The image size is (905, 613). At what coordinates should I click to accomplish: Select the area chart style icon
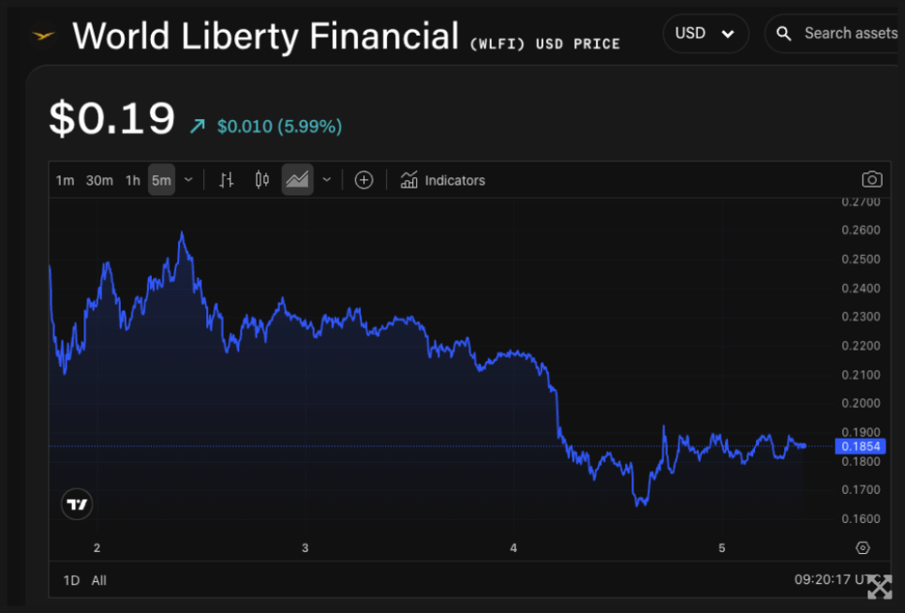click(x=297, y=180)
